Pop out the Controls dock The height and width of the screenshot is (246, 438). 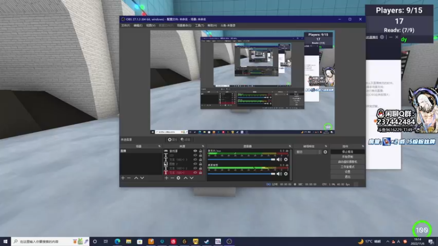click(x=363, y=146)
